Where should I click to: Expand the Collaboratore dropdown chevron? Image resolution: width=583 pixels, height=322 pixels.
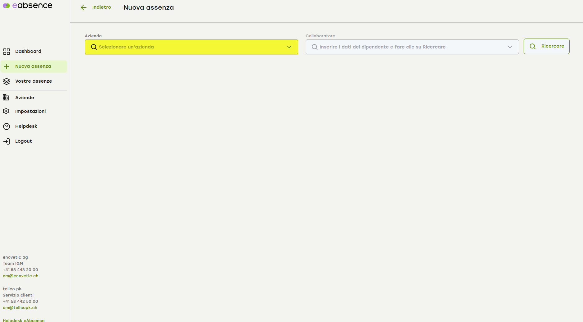pyautogui.click(x=510, y=47)
